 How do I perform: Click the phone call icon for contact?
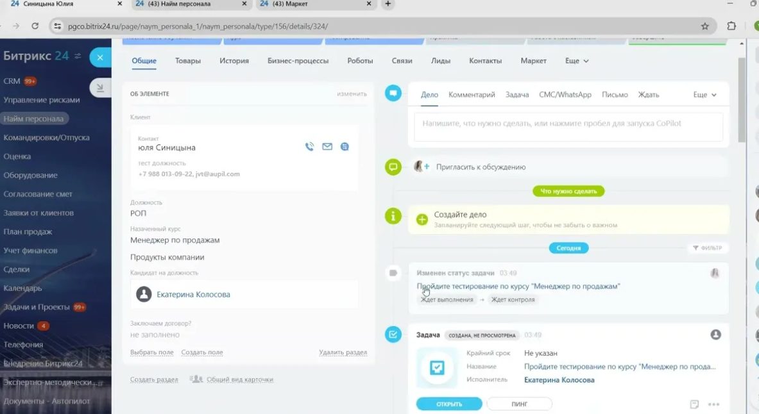click(309, 147)
